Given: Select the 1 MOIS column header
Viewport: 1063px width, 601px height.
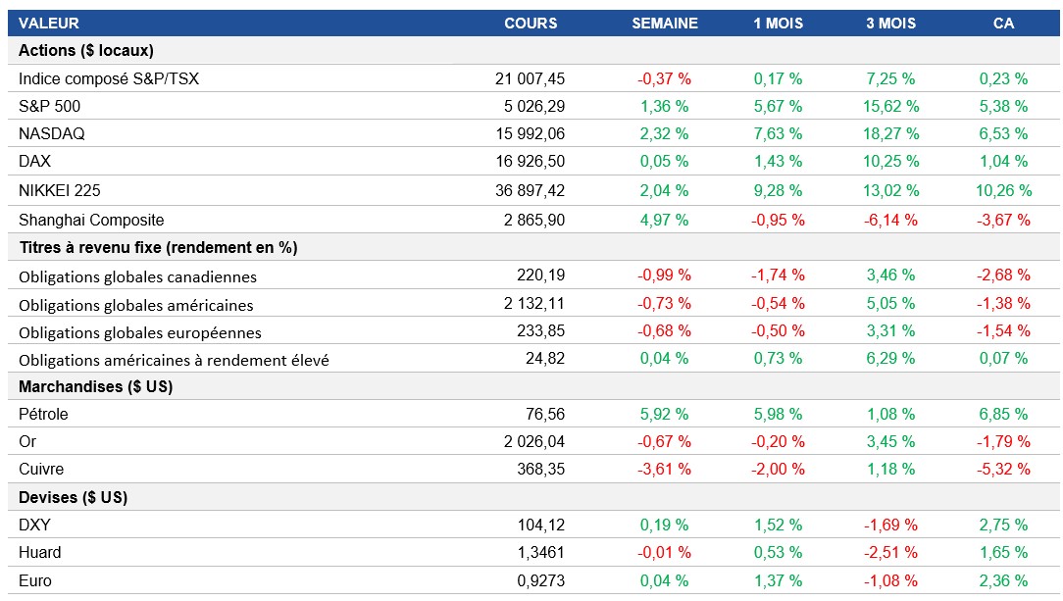Looking at the screenshot, I should point(779,23).
